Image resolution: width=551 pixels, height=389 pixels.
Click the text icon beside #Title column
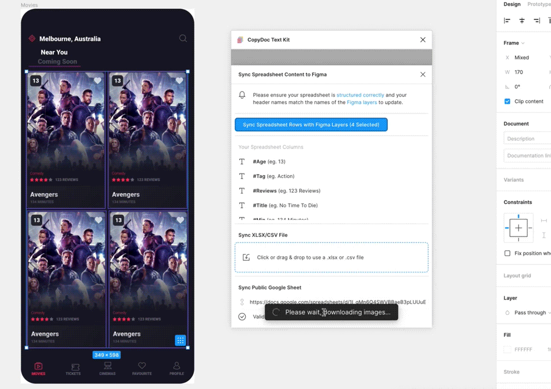tap(242, 205)
